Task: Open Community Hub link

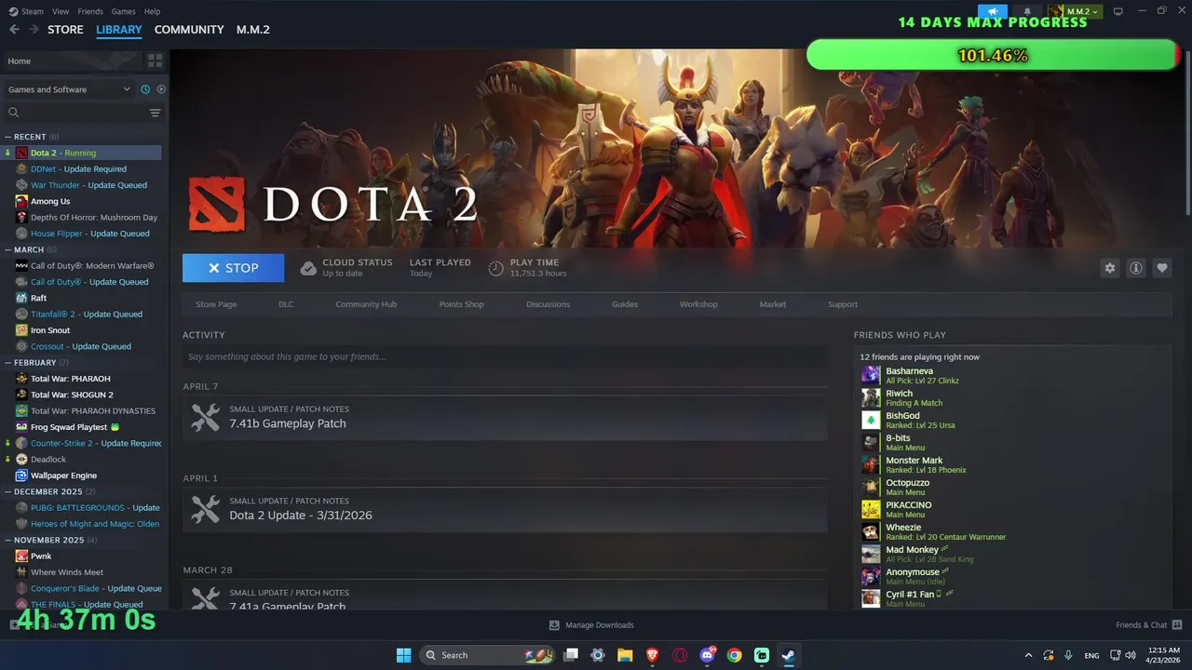Action: click(366, 304)
